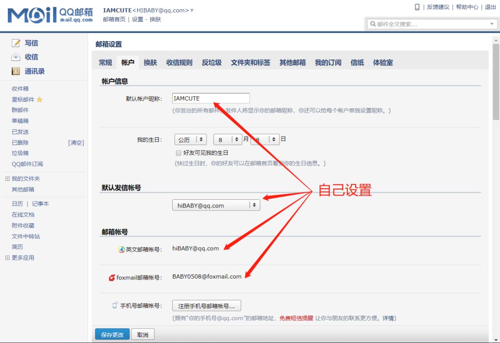This screenshot has width=500, height=343.
Task: Open the birth month number dropdown
Action: click(x=228, y=139)
